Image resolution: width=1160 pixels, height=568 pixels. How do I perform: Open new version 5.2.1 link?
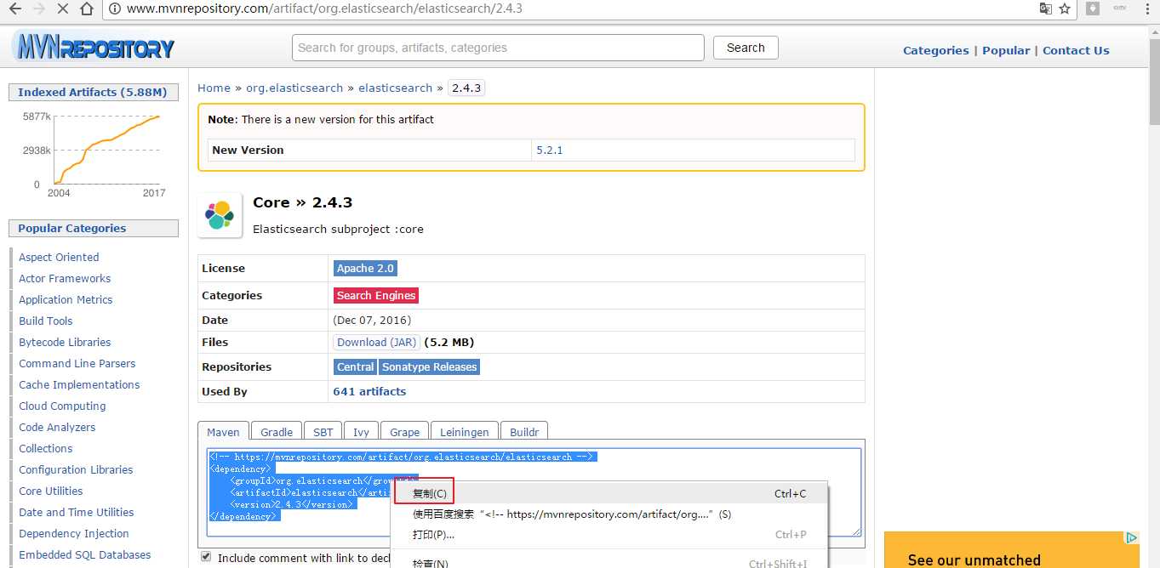pos(549,150)
